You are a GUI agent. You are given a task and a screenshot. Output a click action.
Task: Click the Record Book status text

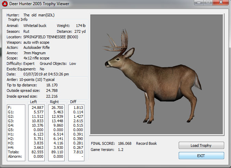(x=146, y=143)
